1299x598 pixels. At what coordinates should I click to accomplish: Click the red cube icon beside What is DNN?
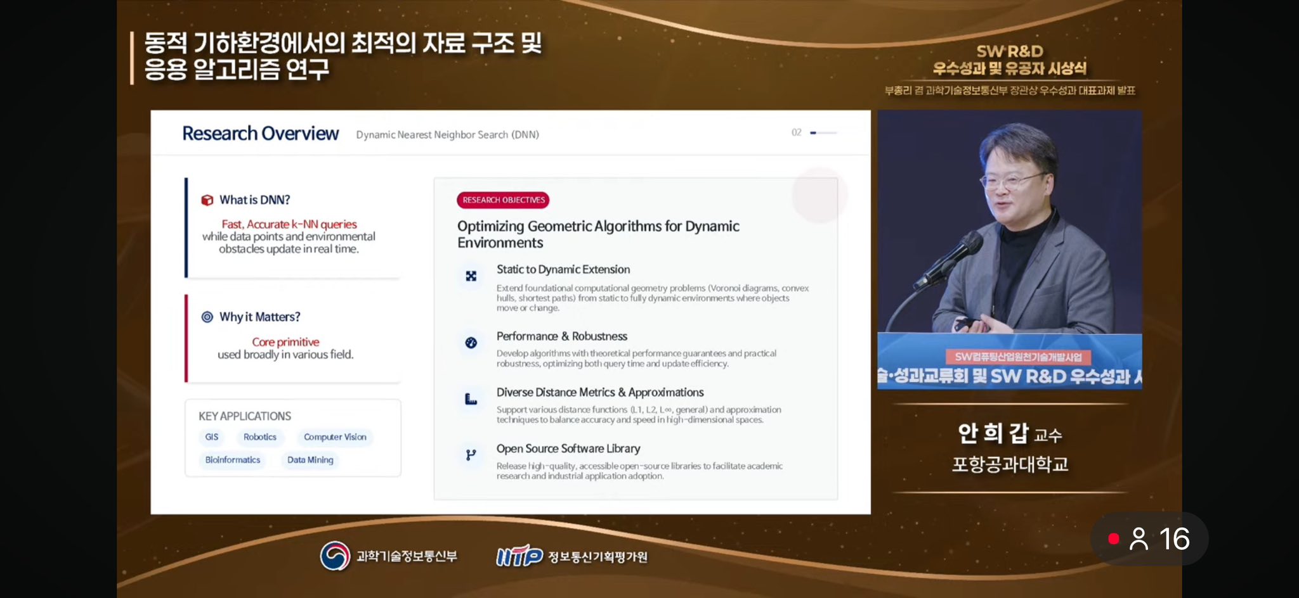207,200
